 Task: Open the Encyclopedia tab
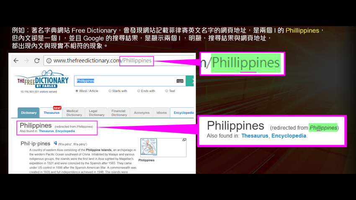tap(182, 113)
